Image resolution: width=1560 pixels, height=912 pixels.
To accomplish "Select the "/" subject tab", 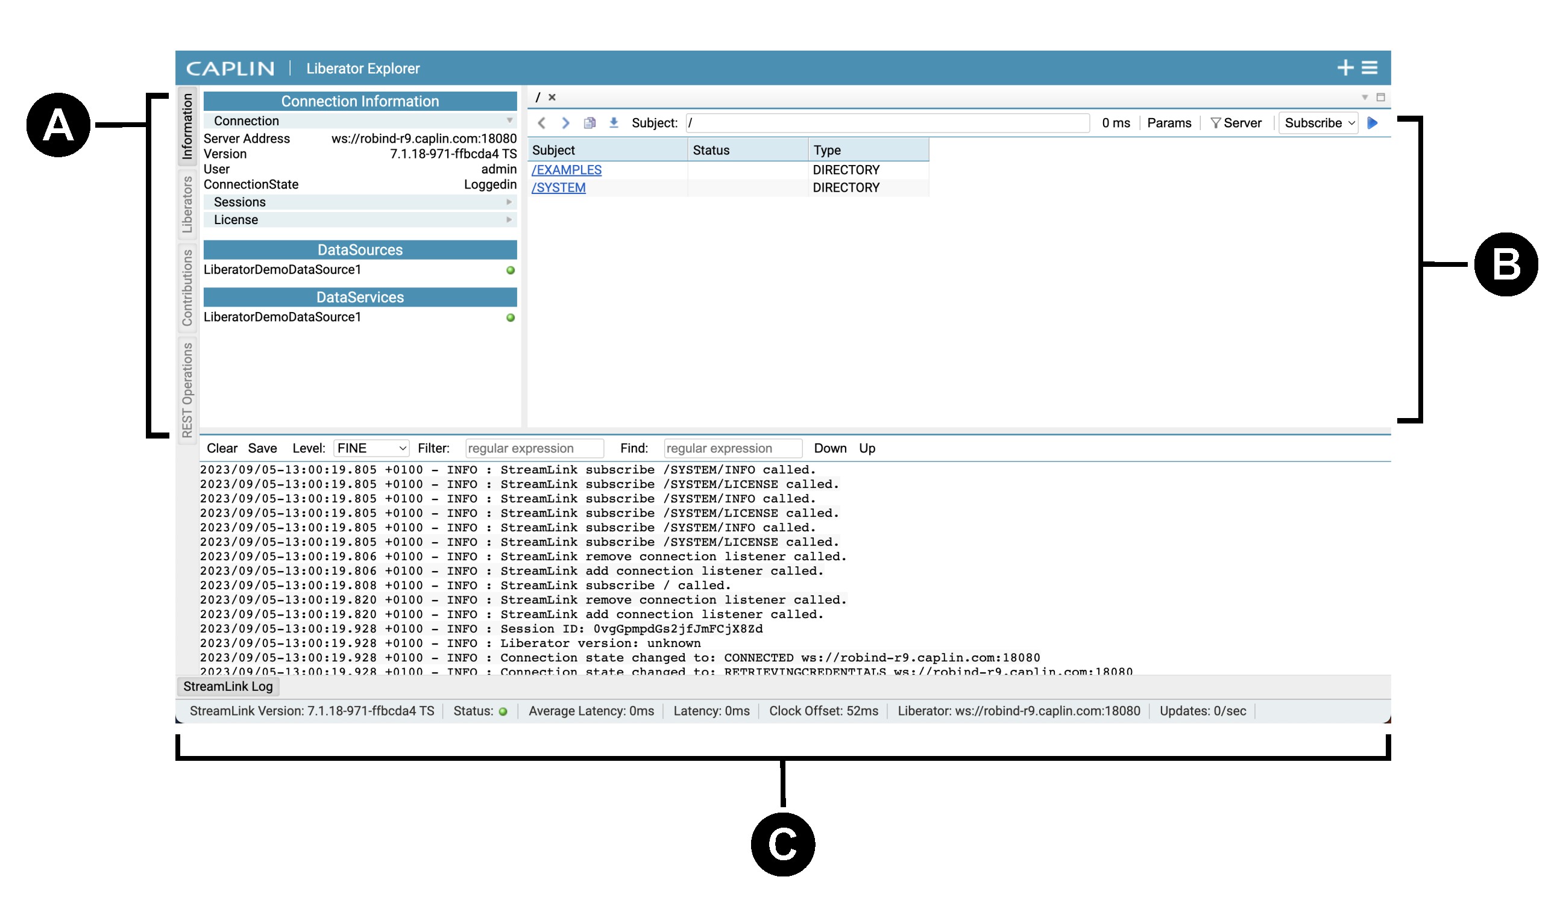I will [537, 97].
